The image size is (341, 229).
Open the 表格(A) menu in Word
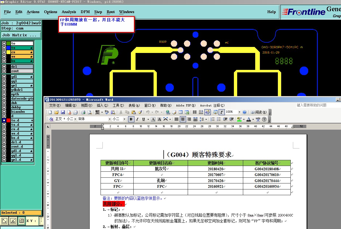click(134, 105)
